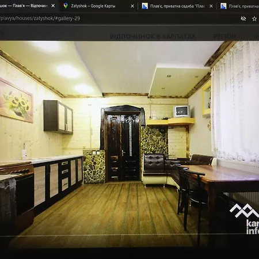Click the crossed-out eye icon in address bar
Screen dimensions: 259x259
(x=243, y=18)
